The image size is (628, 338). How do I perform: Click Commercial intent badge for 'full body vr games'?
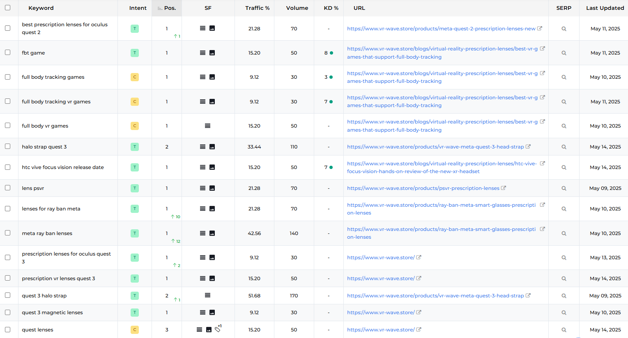tap(135, 126)
